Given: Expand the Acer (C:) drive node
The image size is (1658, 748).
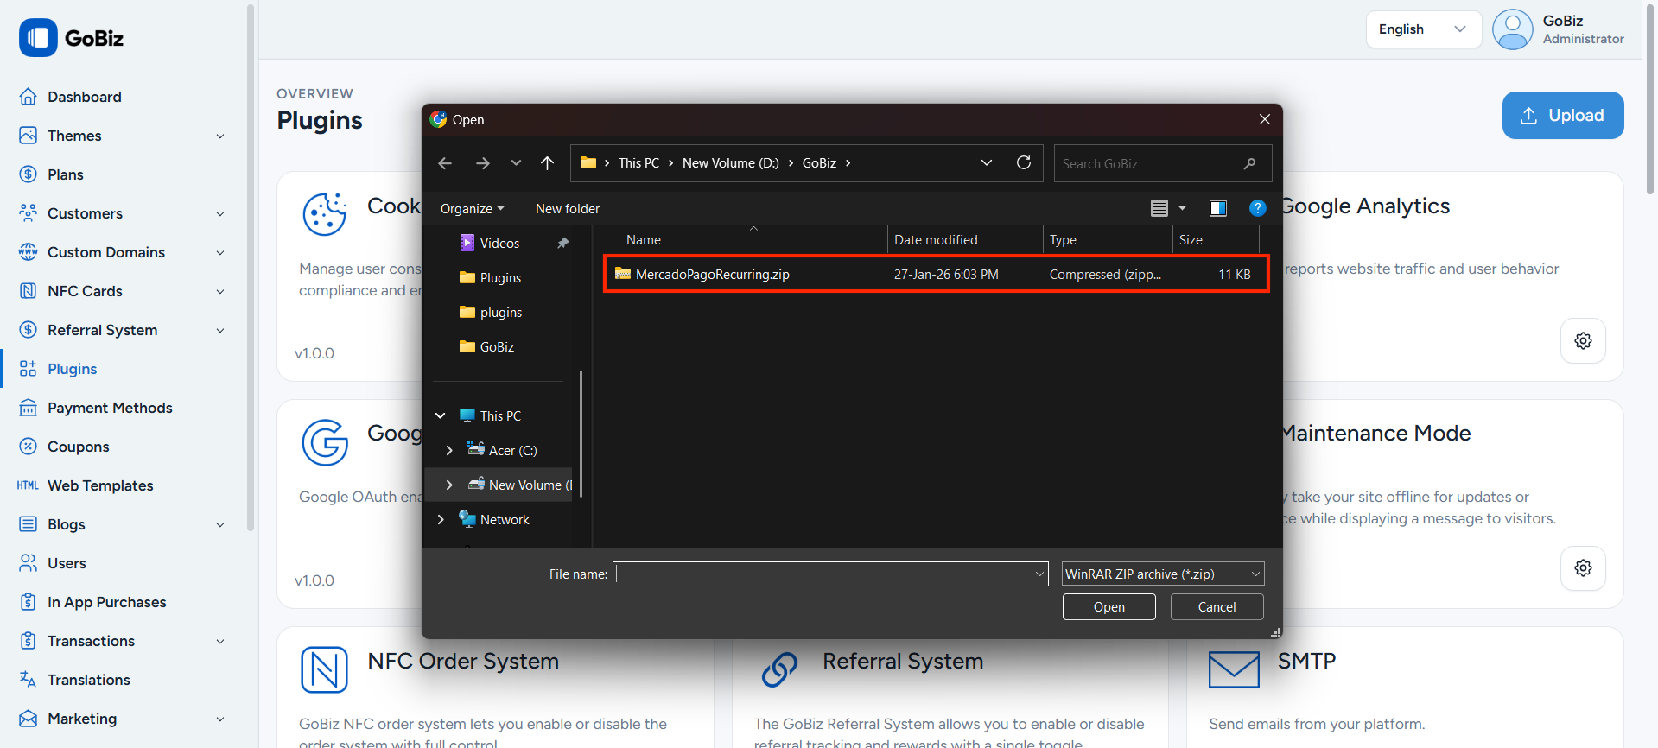Looking at the screenshot, I should pos(449,450).
